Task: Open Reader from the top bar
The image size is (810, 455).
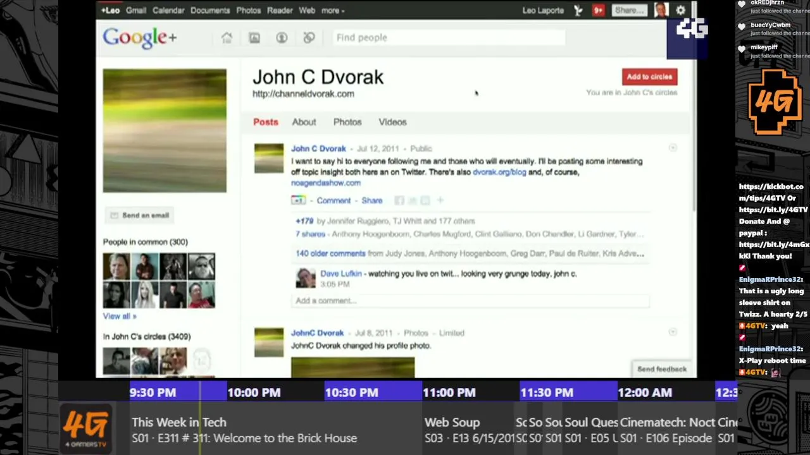Action: [280, 10]
